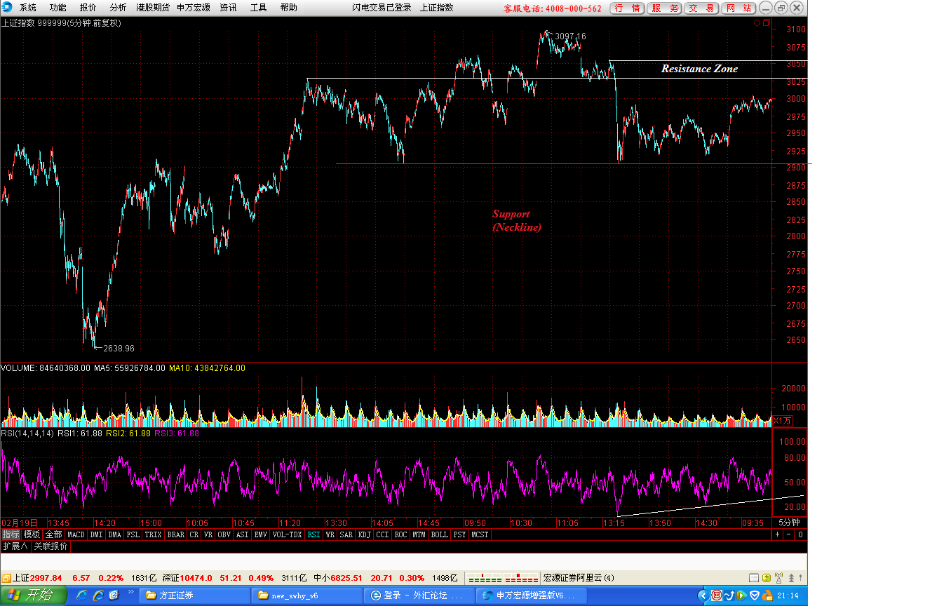Expand the 扩展∧ panel tab
Viewport: 951px width, 606px height.
(x=15, y=546)
